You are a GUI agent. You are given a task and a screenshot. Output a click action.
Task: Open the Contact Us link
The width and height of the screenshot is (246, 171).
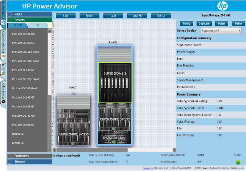click(148, 168)
